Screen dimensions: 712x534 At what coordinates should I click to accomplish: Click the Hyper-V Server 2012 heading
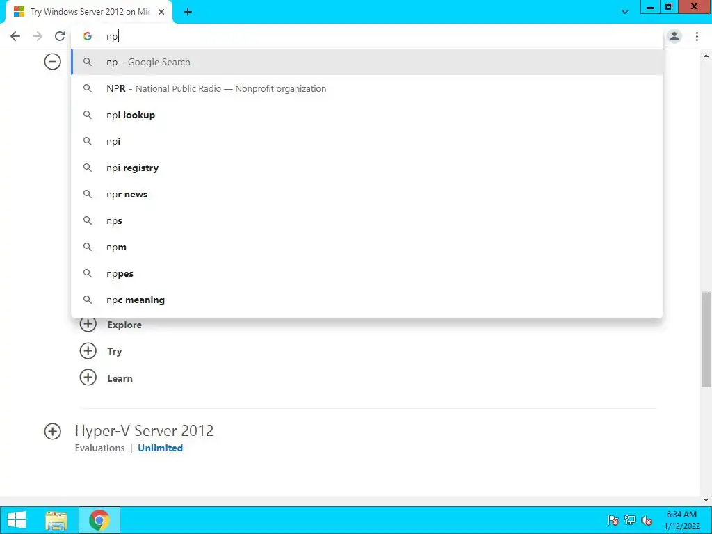[145, 430]
